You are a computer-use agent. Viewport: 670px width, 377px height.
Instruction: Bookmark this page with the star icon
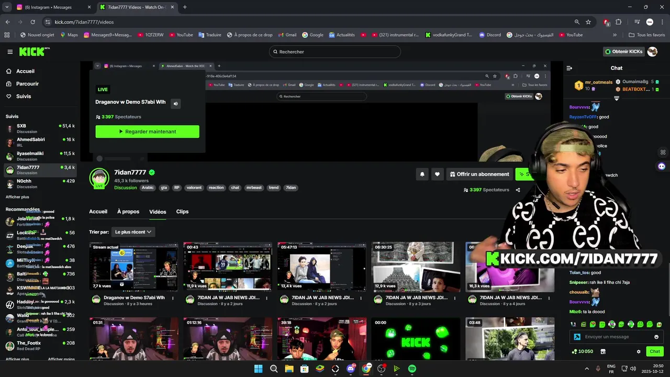coord(588,22)
